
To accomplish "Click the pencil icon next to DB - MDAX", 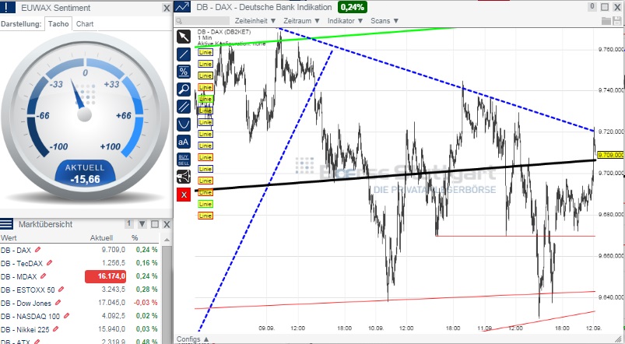I will pos(44,276).
